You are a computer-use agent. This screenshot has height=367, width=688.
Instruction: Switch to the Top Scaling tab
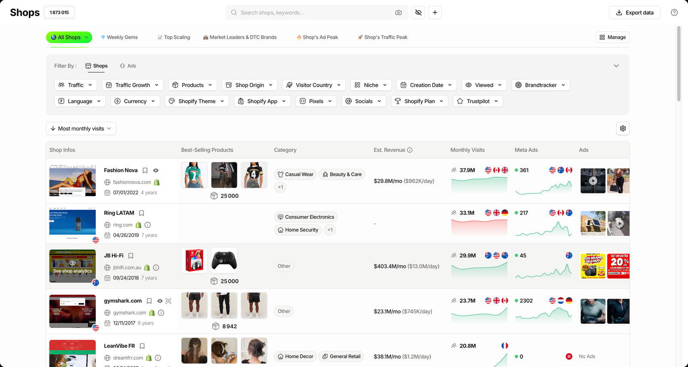pos(174,37)
